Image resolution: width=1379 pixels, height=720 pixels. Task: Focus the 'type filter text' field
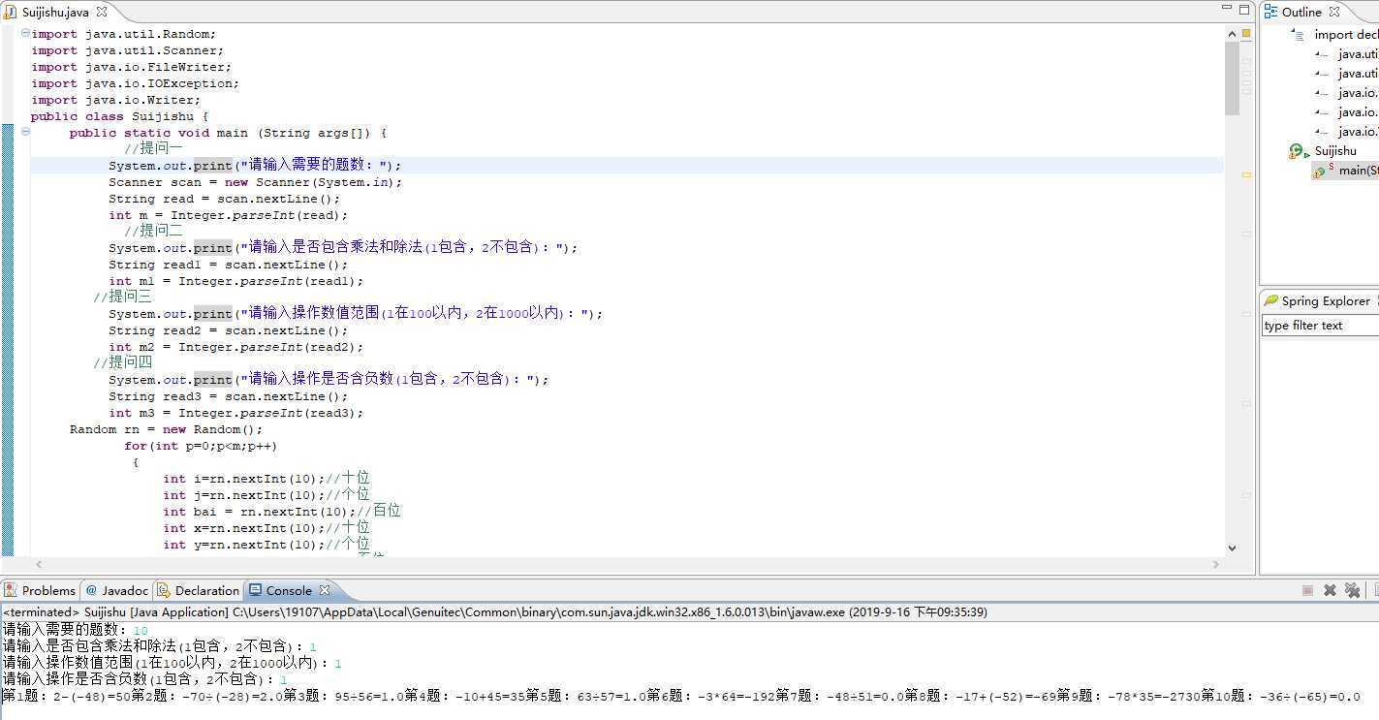tap(1320, 326)
